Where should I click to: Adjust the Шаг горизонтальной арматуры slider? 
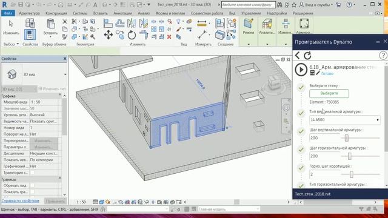tap(350, 156)
